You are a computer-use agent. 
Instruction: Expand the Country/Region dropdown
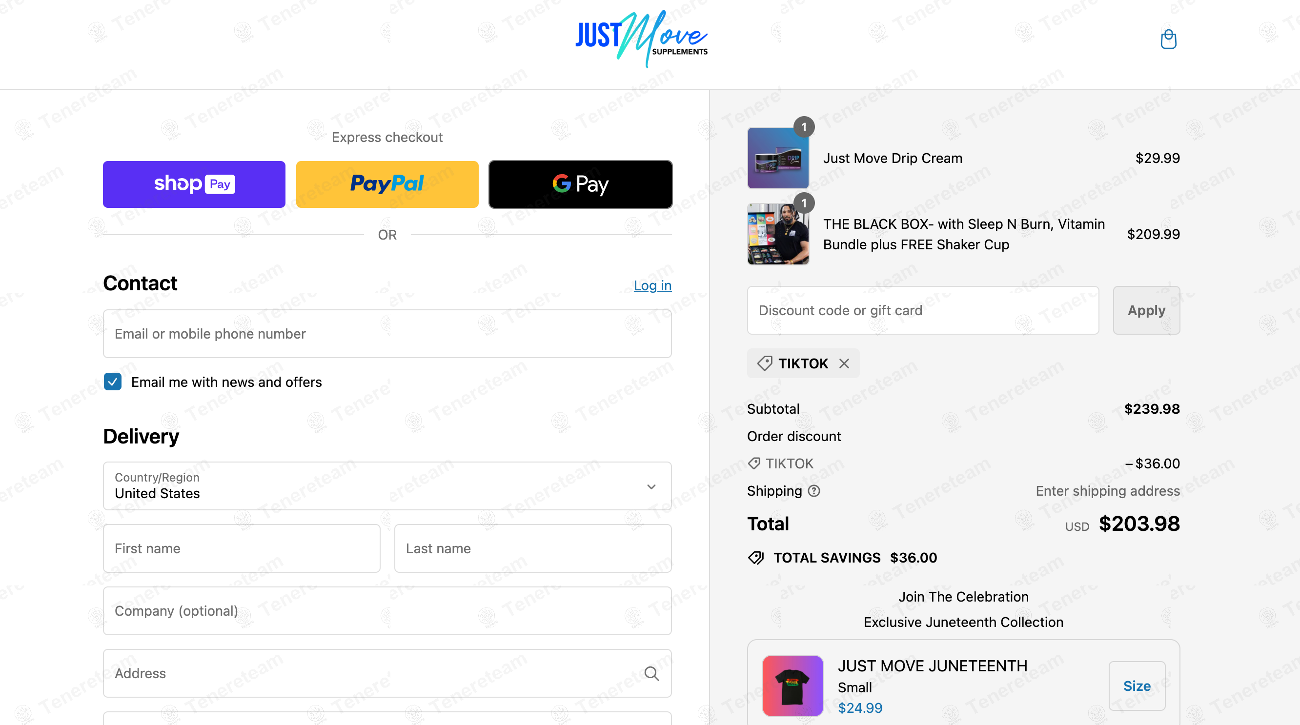pyautogui.click(x=387, y=485)
